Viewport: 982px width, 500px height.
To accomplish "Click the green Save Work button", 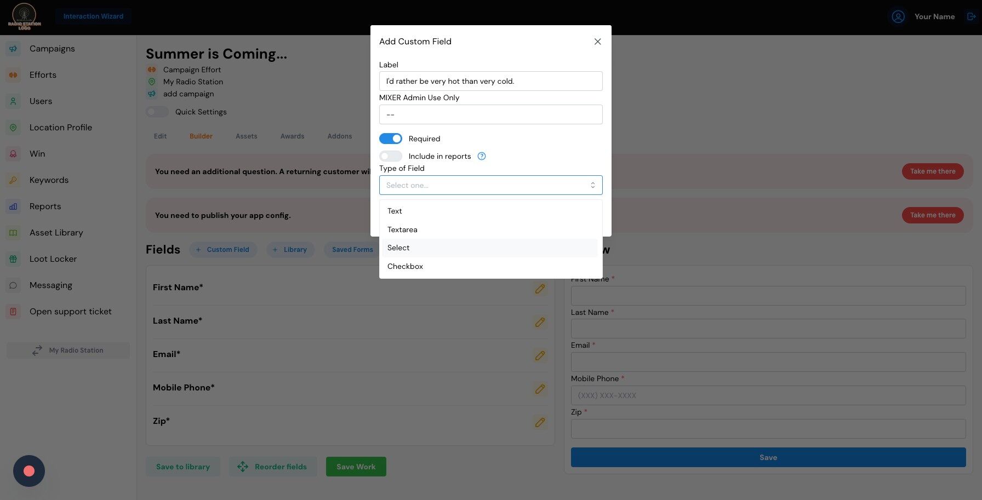I will [356, 467].
